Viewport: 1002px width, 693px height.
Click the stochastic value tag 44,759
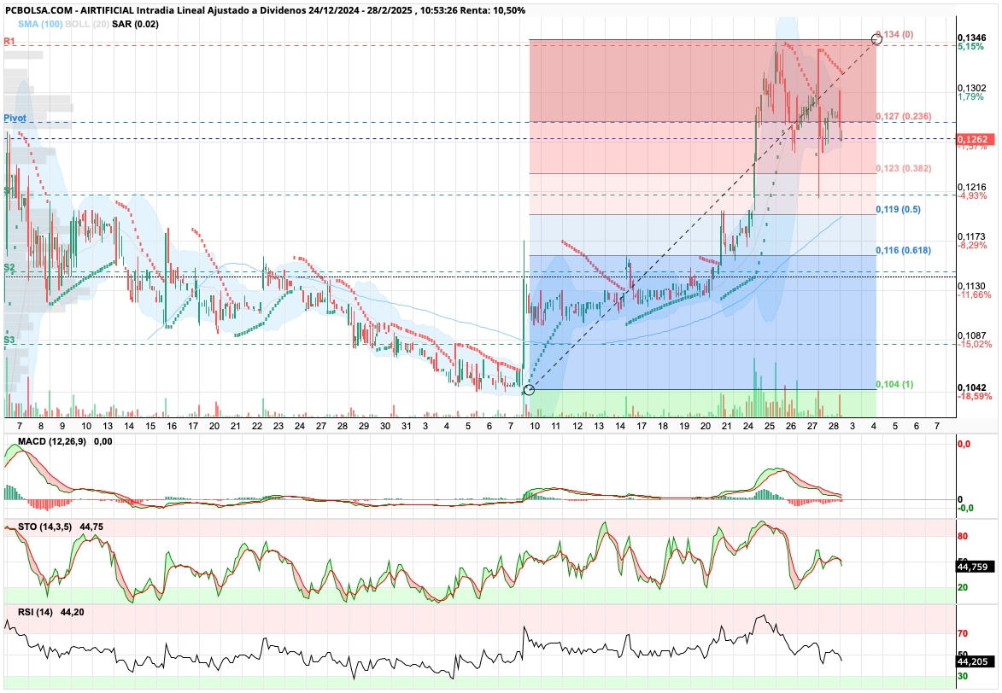point(973,567)
